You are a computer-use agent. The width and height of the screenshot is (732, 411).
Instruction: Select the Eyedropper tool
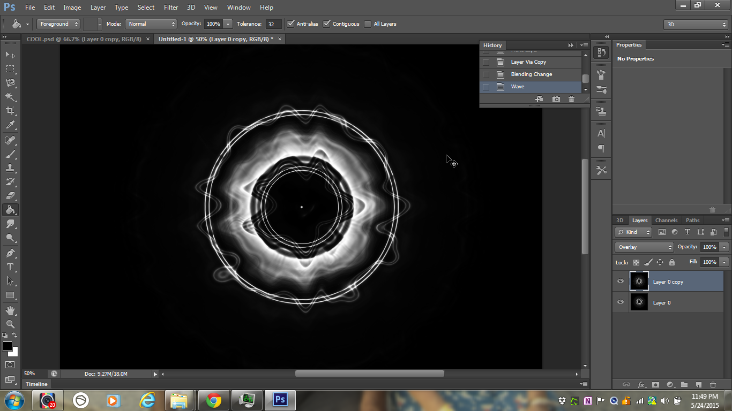click(10, 125)
